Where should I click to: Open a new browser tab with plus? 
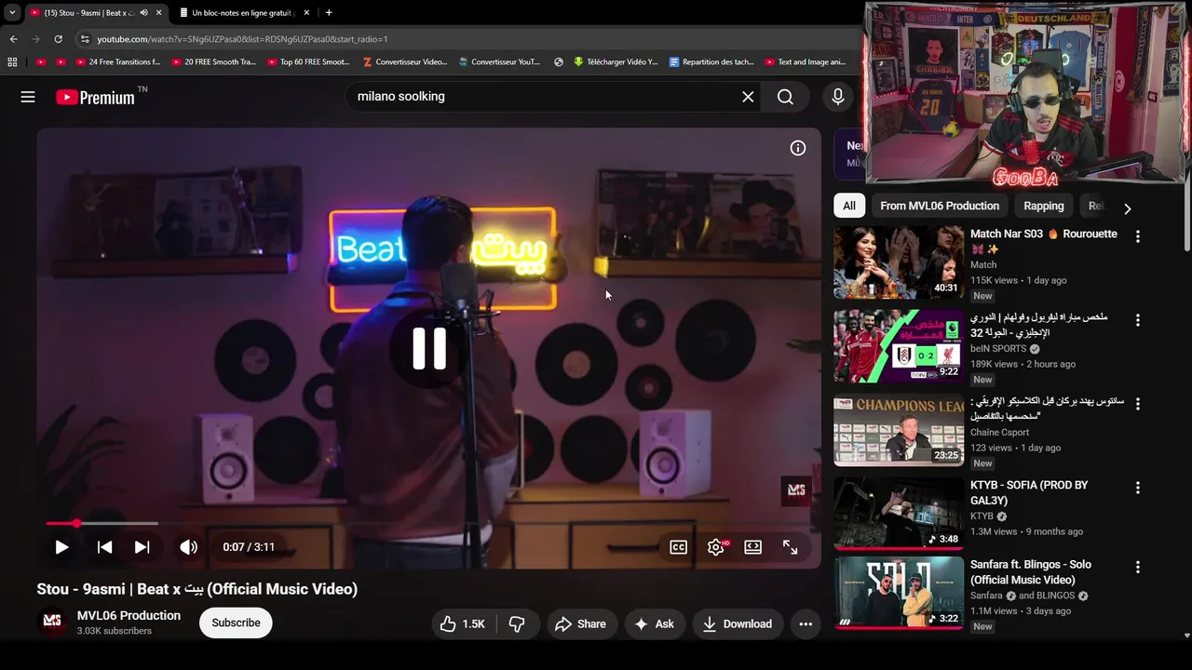pyautogui.click(x=329, y=13)
